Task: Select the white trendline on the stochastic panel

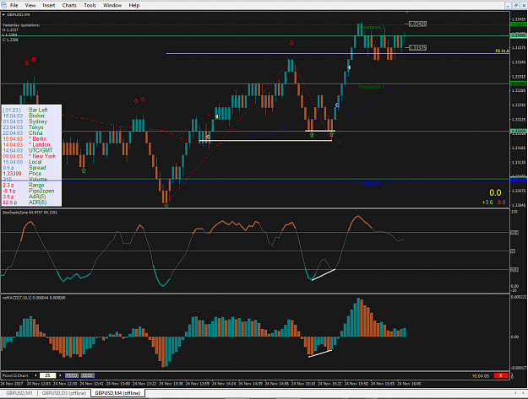Action: (324, 275)
